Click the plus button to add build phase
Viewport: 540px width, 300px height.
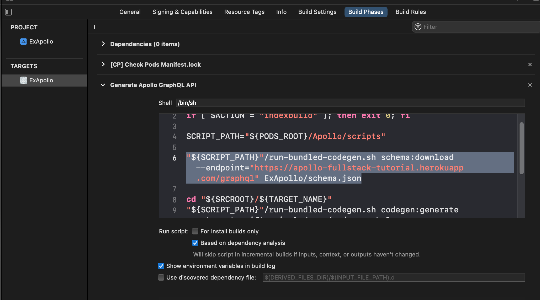(94, 27)
